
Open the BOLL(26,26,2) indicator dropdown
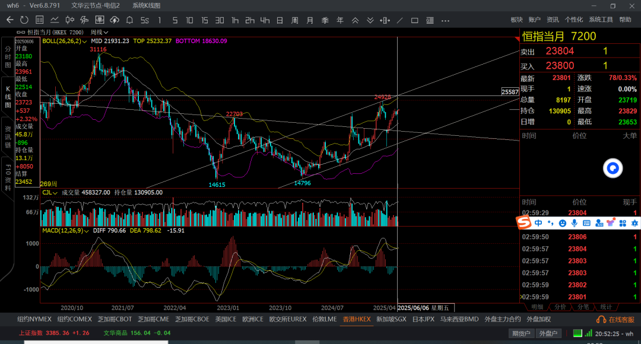pos(65,42)
